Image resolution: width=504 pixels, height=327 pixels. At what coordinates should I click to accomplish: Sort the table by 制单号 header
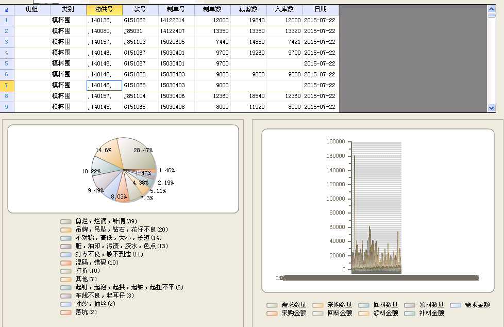tap(176, 10)
